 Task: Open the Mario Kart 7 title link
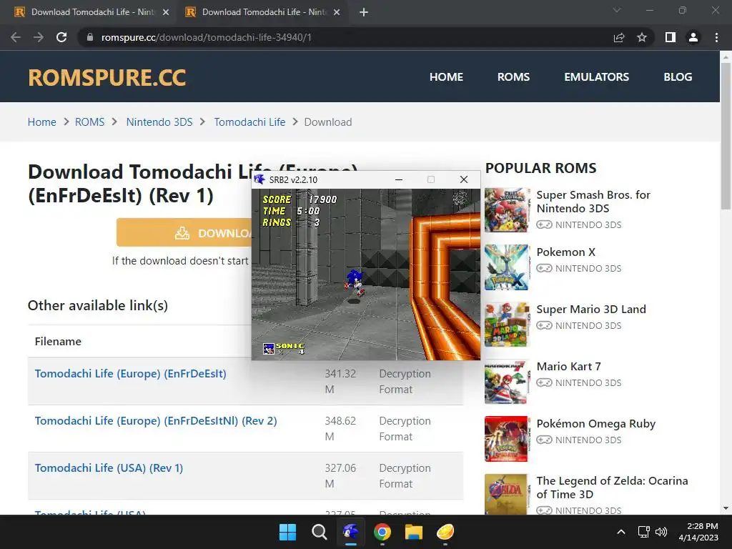coord(568,367)
